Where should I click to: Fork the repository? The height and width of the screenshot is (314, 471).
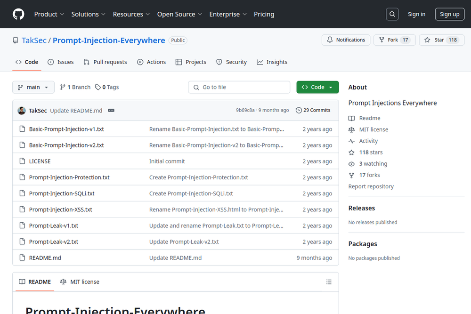pos(394,40)
